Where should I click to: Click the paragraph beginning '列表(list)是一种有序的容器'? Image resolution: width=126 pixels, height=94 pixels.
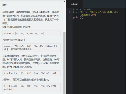pyautogui.click(x=31, y=18)
